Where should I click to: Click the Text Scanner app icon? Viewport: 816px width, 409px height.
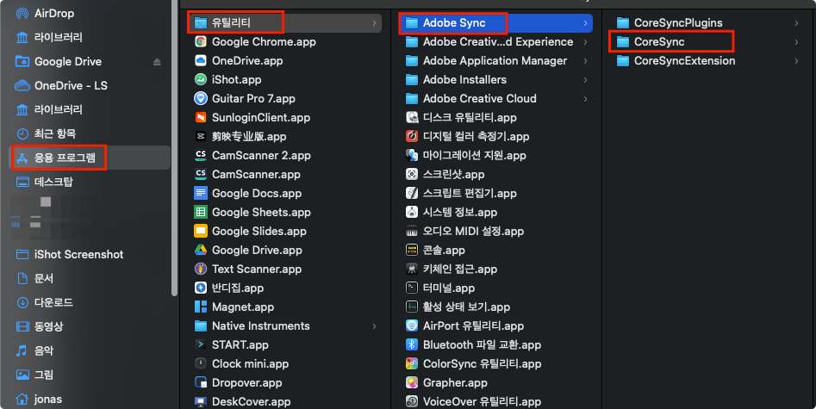(x=201, y=269)
